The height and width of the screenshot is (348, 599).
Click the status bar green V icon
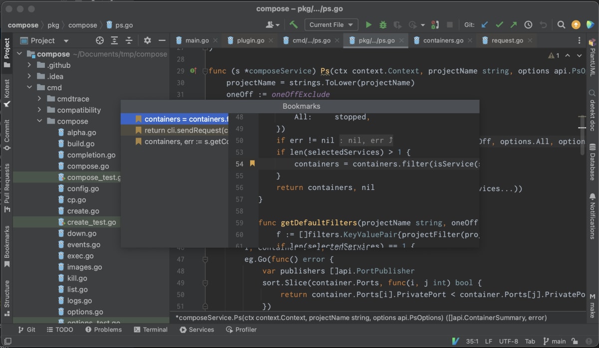pyautogui.click(x=455, y=341)
